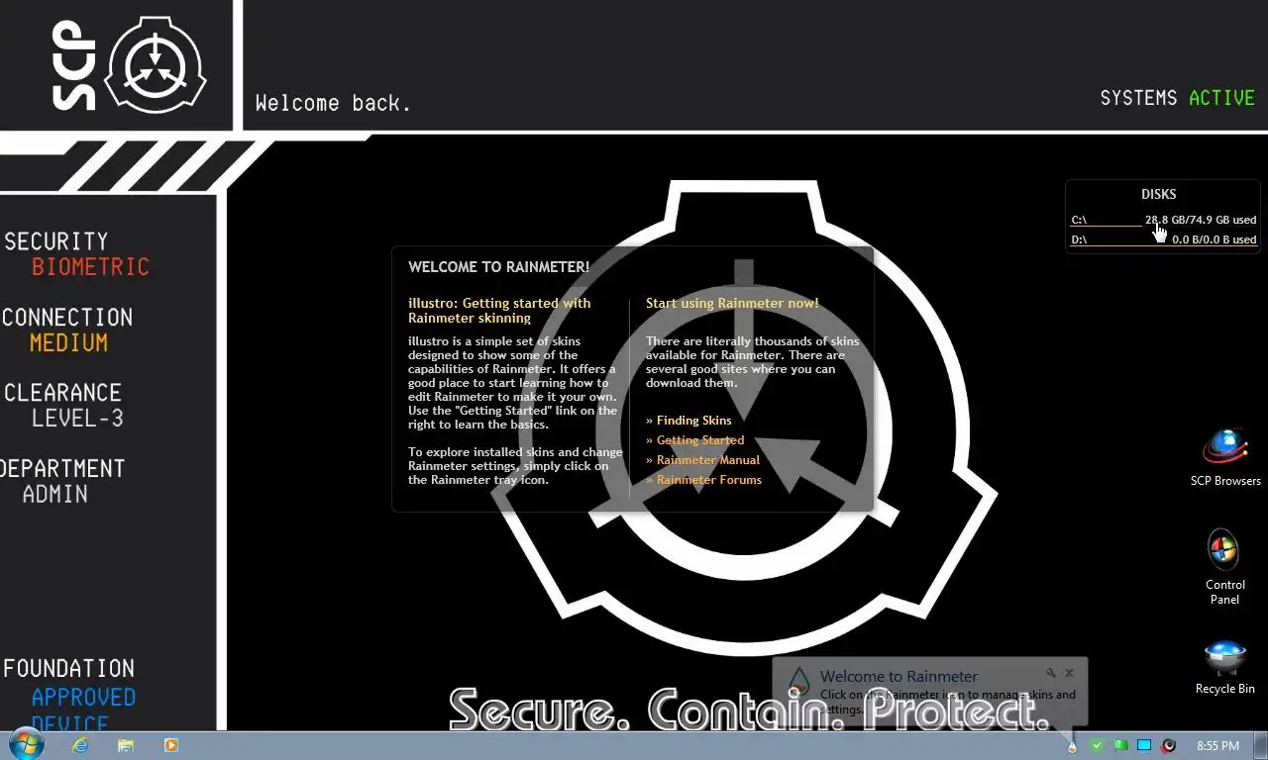This screenshot has width=1268, height=760.
Task: Click the 'Start using Rainmeter now!' heading
Action: click(x=732, y=304)
